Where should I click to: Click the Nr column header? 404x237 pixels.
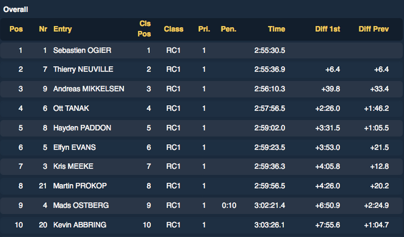(x=43, y=29)
